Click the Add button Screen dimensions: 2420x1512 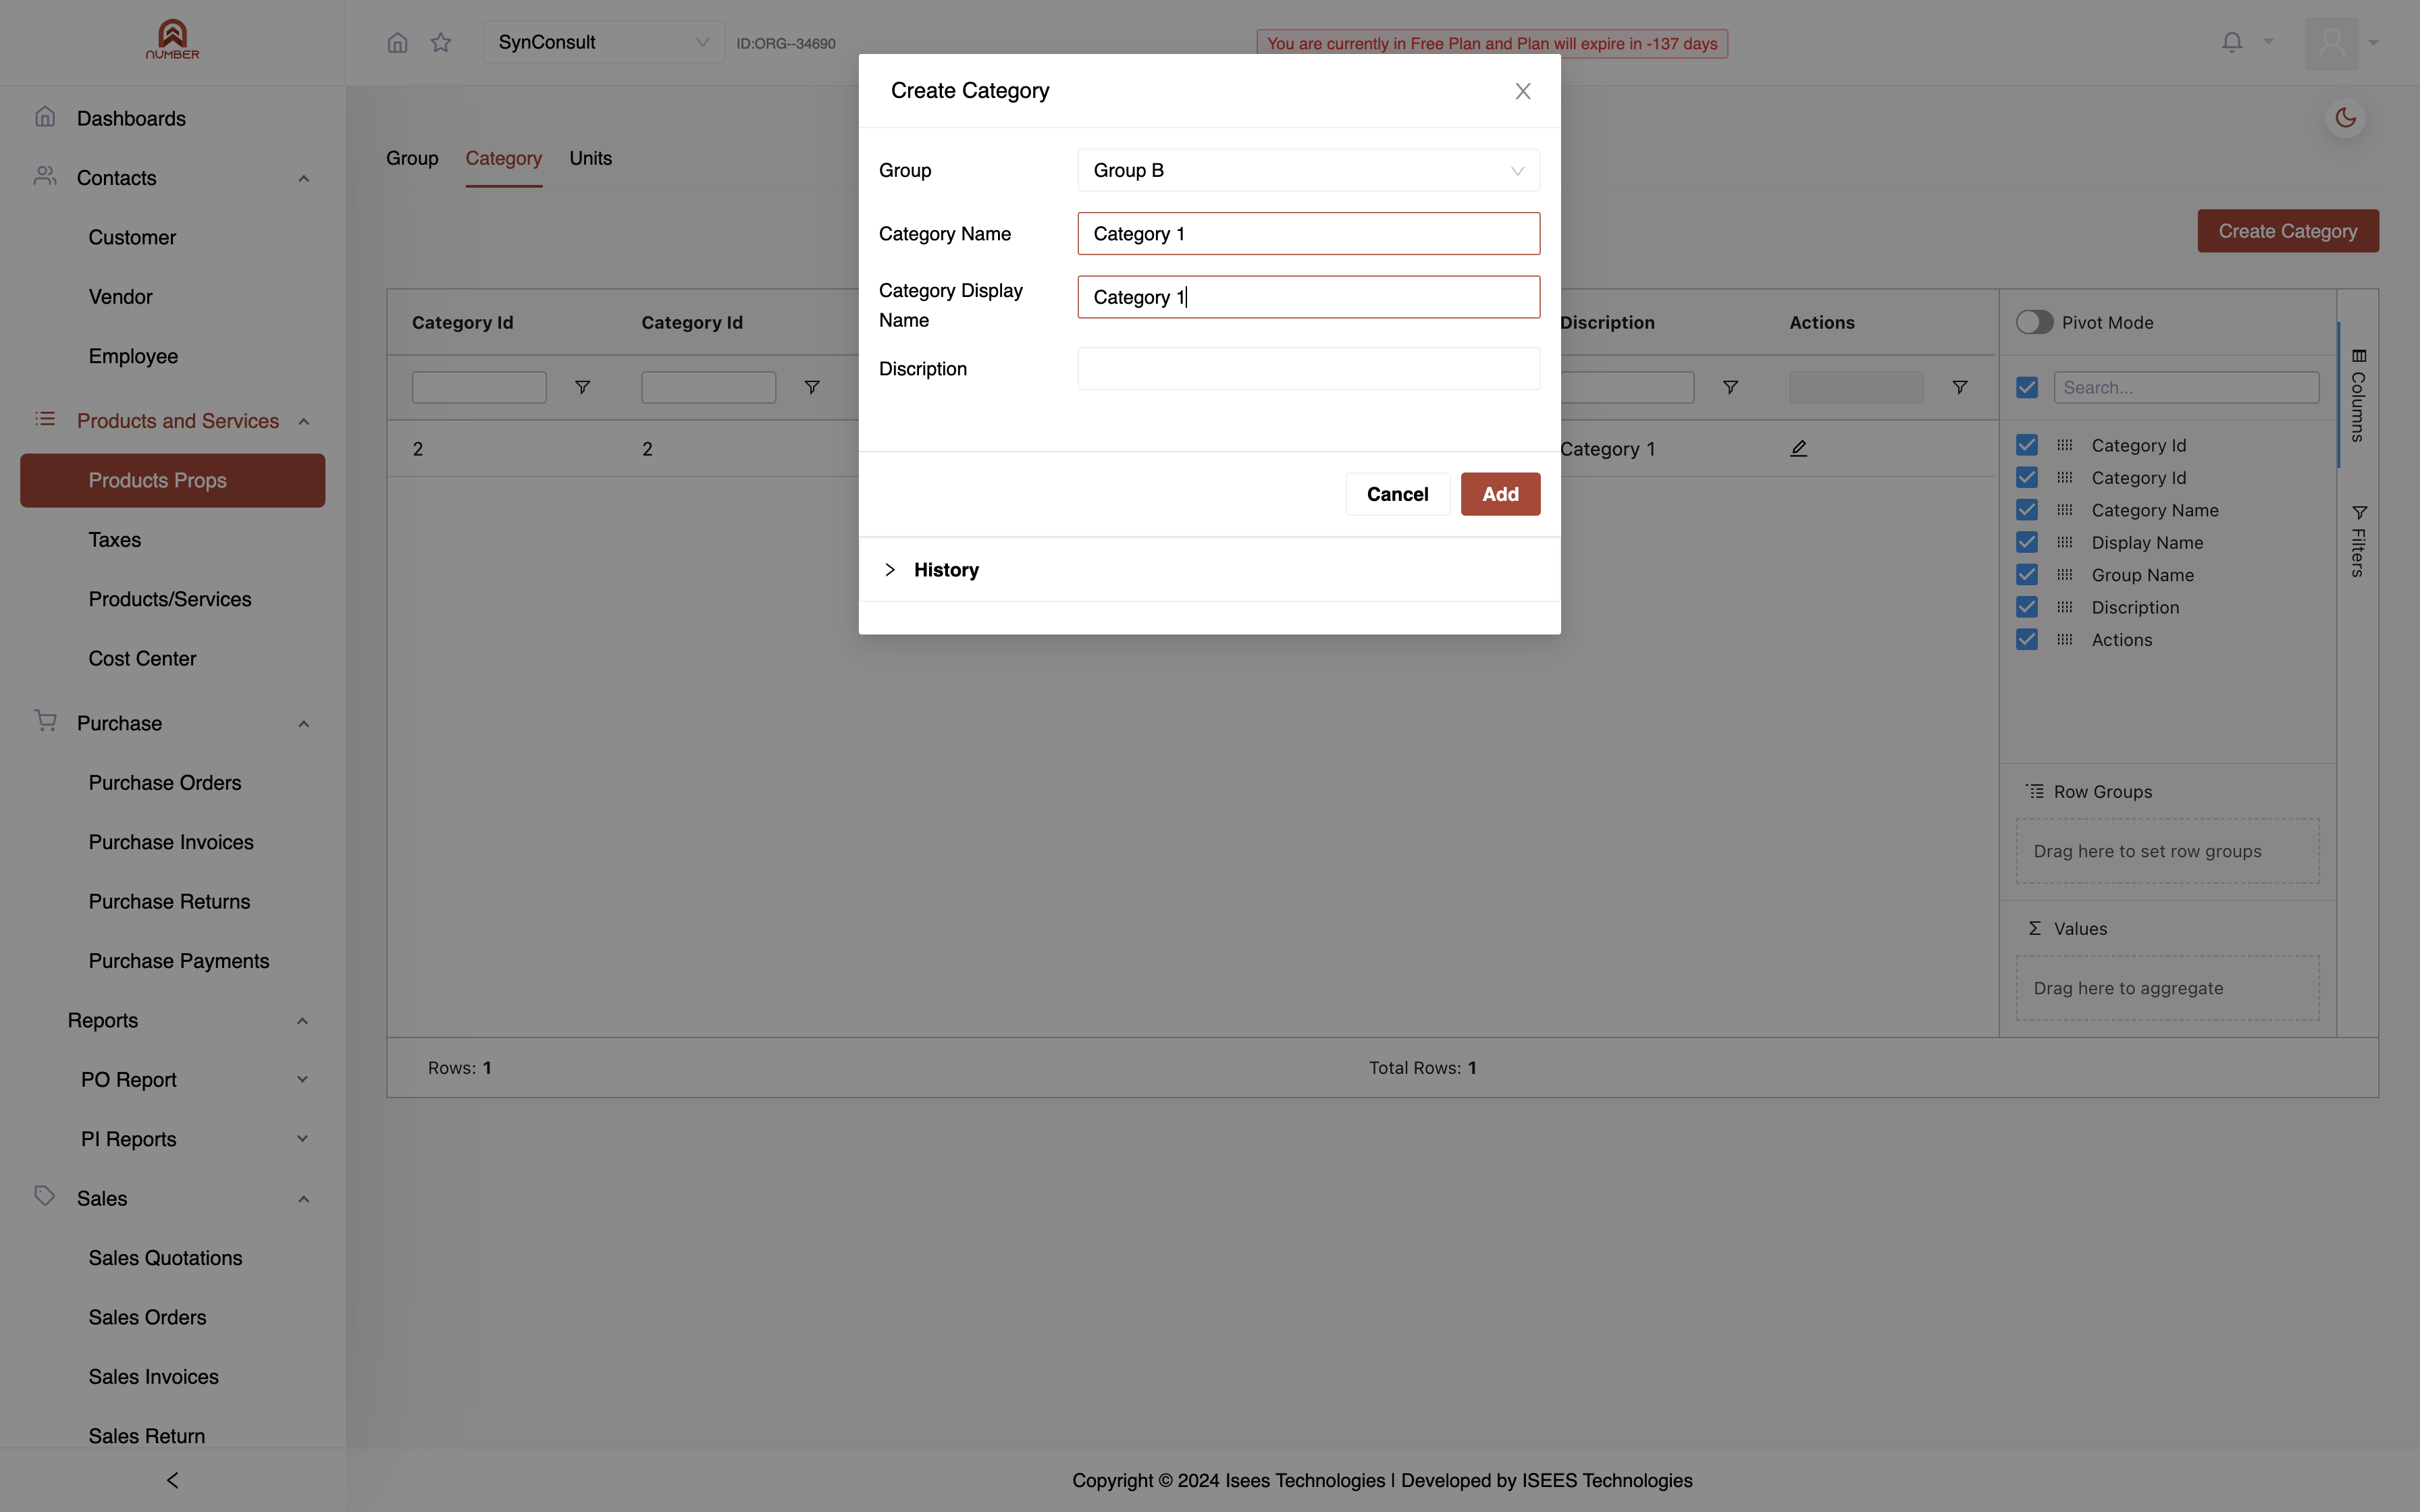[x=1500, y=494]
